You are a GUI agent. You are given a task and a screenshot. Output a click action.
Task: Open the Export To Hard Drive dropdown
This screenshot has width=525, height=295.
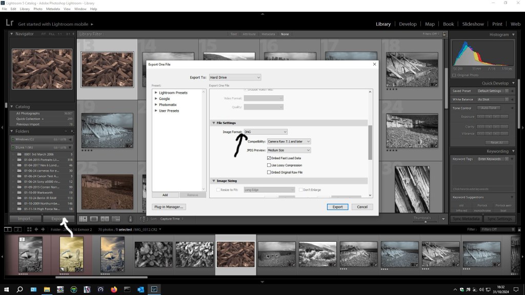tap(235, 77)
